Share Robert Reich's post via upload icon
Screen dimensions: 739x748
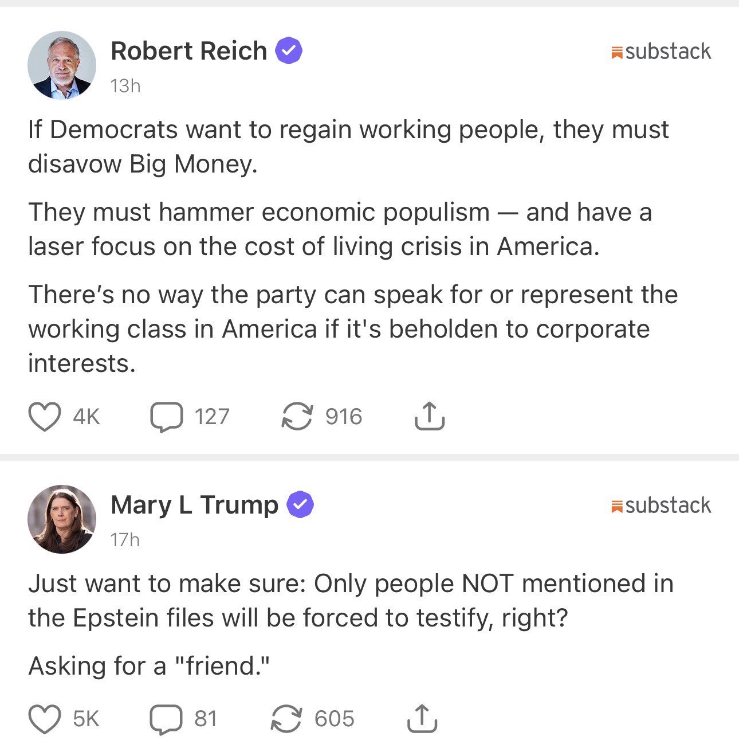pyautogui.click(x=429, y=417)
